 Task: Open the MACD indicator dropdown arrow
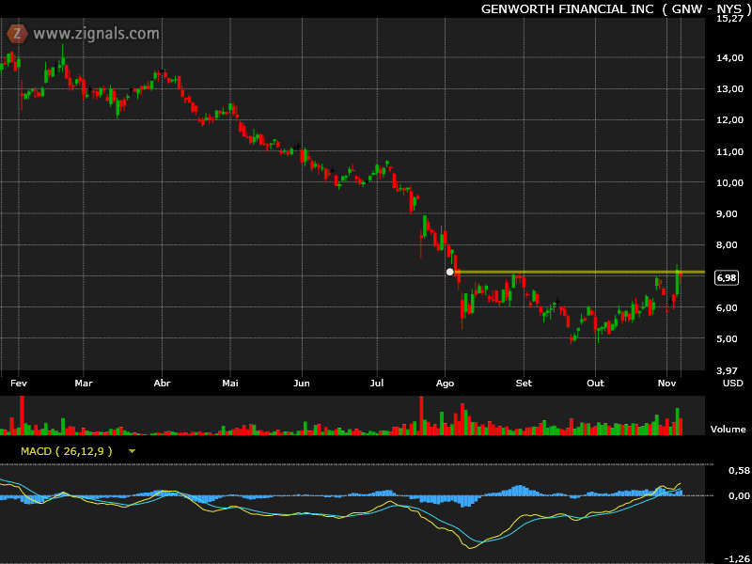pyautogui.click(x=132, y=451)
